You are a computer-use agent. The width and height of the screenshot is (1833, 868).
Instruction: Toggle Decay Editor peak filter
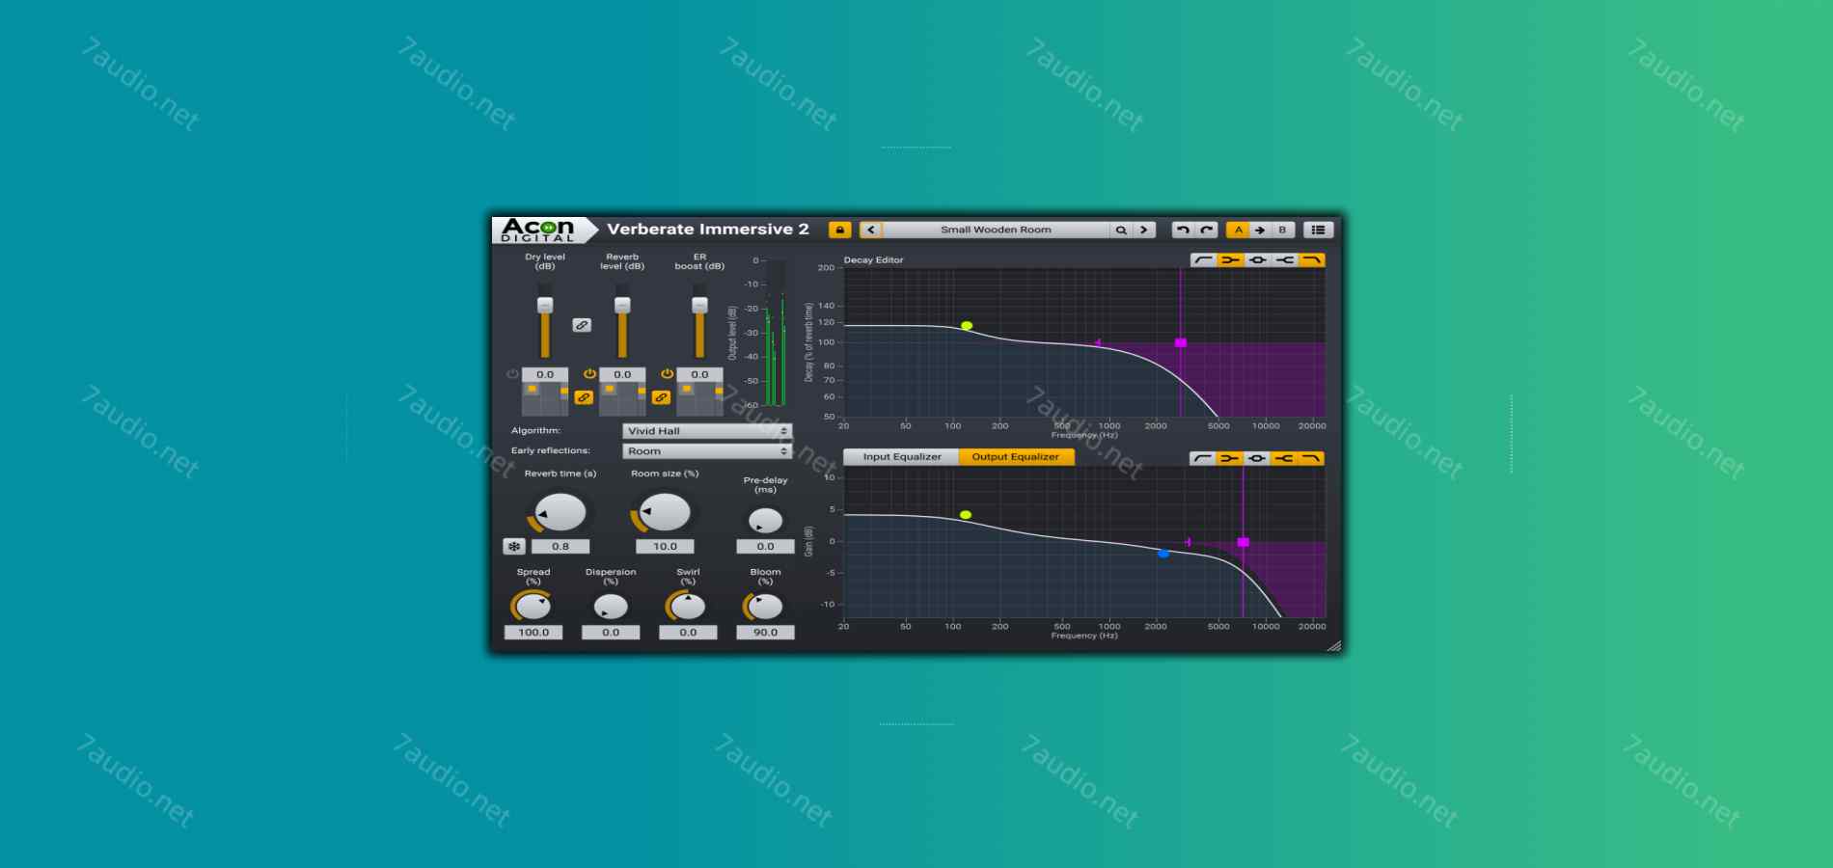[1257, 260]
